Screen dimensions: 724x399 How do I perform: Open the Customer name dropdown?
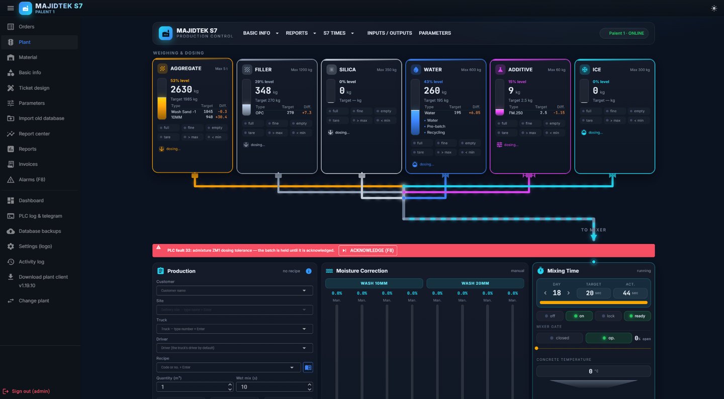pyautogui.click(x=234, y=291)
